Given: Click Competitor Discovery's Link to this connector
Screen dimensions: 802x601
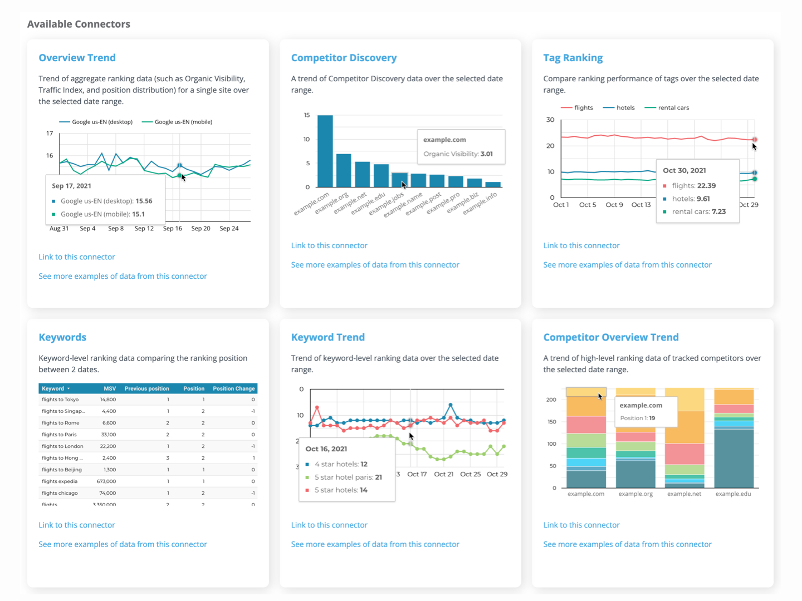Looking at the screenshot, I should 329,245.
